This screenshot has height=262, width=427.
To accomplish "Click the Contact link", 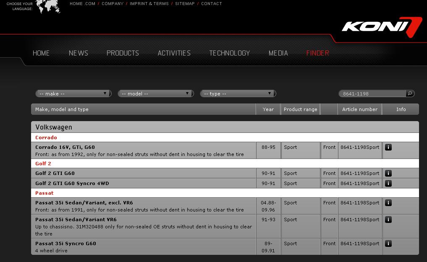I will click(211, 4).
